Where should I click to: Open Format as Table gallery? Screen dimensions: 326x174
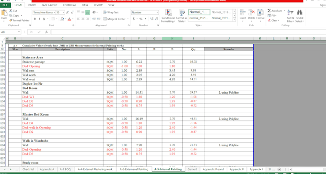coord(182,16)
